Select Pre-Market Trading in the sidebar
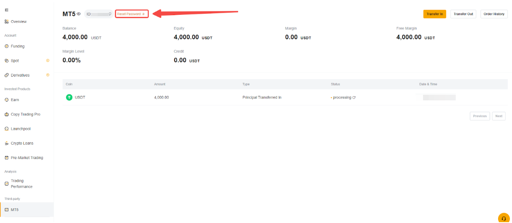The image size is (512, 223). (x=27, y=158)
